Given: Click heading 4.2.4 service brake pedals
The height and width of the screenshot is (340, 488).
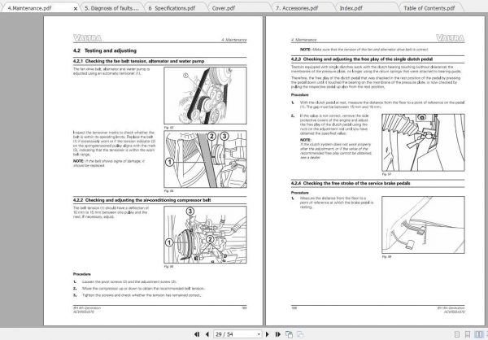Looking at the screenshot, I should (351, 183).
